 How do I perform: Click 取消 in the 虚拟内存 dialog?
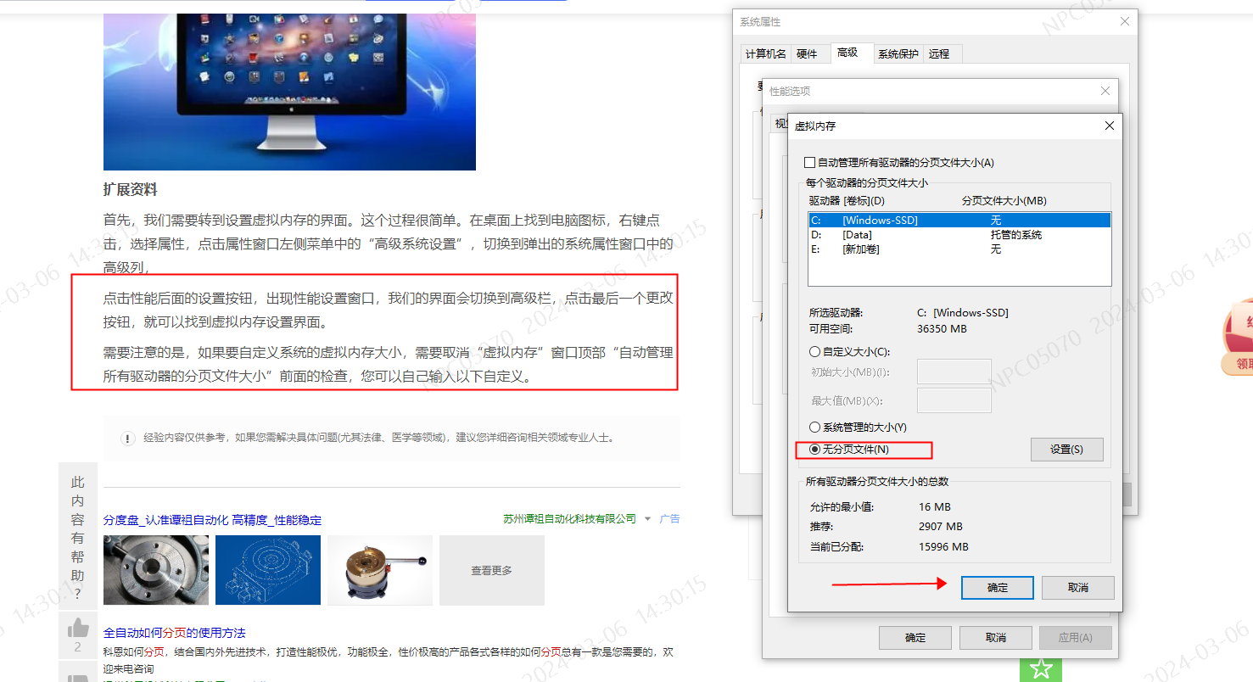pyautogui.click(x=1077, y=588)
